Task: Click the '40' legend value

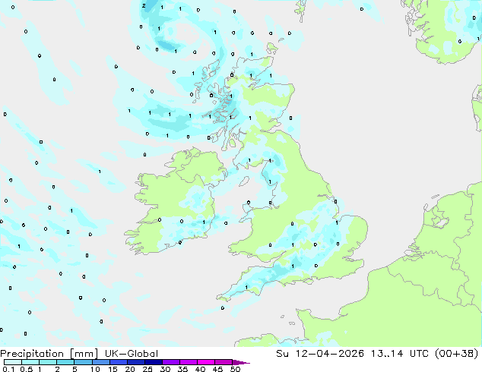Action: coord(200,369)
